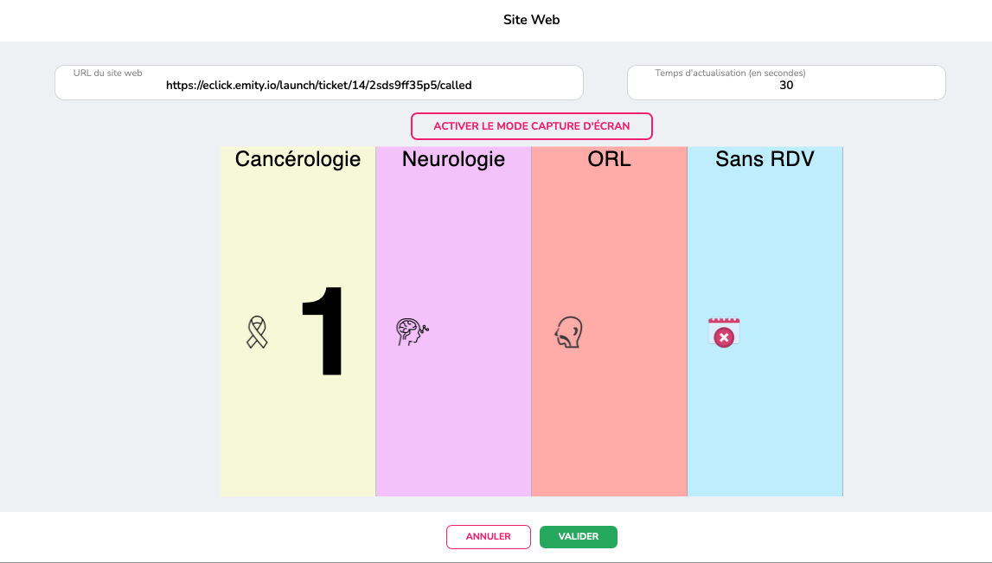Select the Sans RDV heading
Screen dimensions: 992x563
(765, 159)
